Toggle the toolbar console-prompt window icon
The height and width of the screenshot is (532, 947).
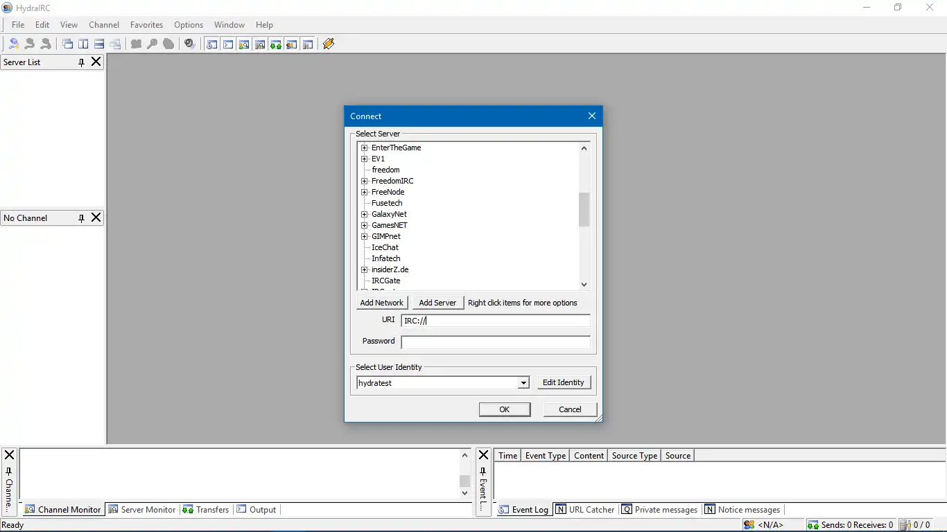click(227, 44)
